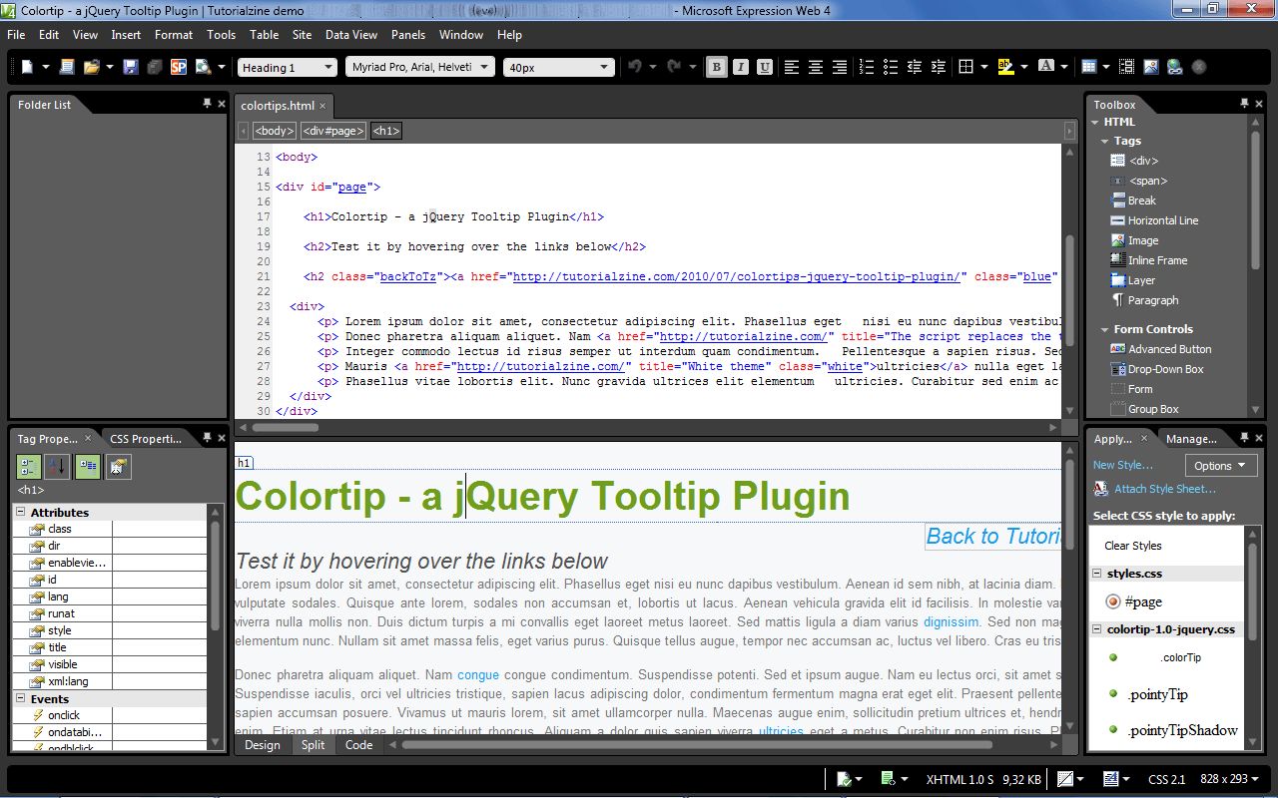
Task: Switch to Design view at the bottom
Action: (263, 744)
